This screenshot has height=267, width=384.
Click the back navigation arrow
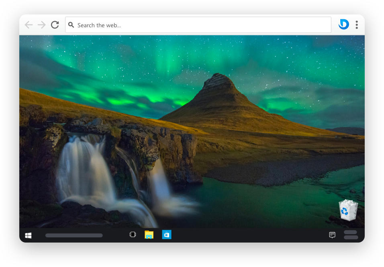(x=29, y=24)
